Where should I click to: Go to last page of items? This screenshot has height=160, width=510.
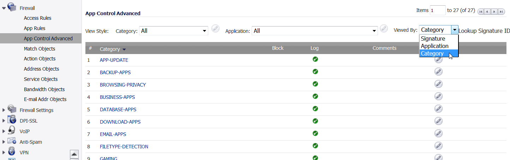pyautogui.click(x=501, y=12)
